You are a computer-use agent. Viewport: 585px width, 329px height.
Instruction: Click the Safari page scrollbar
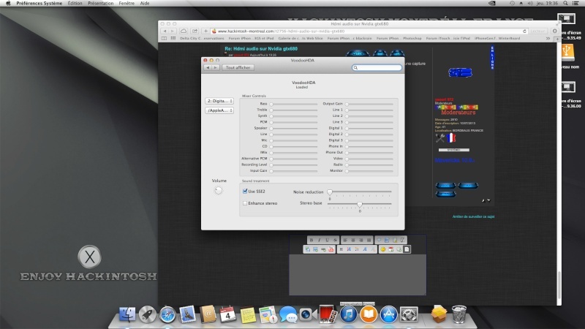tap(559, 285)
